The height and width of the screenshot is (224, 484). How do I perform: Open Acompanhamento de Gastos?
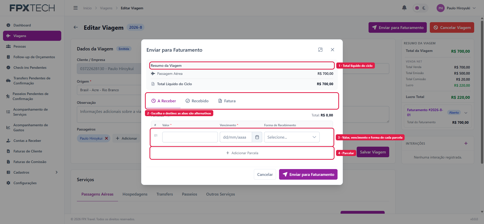pos(32,127)
